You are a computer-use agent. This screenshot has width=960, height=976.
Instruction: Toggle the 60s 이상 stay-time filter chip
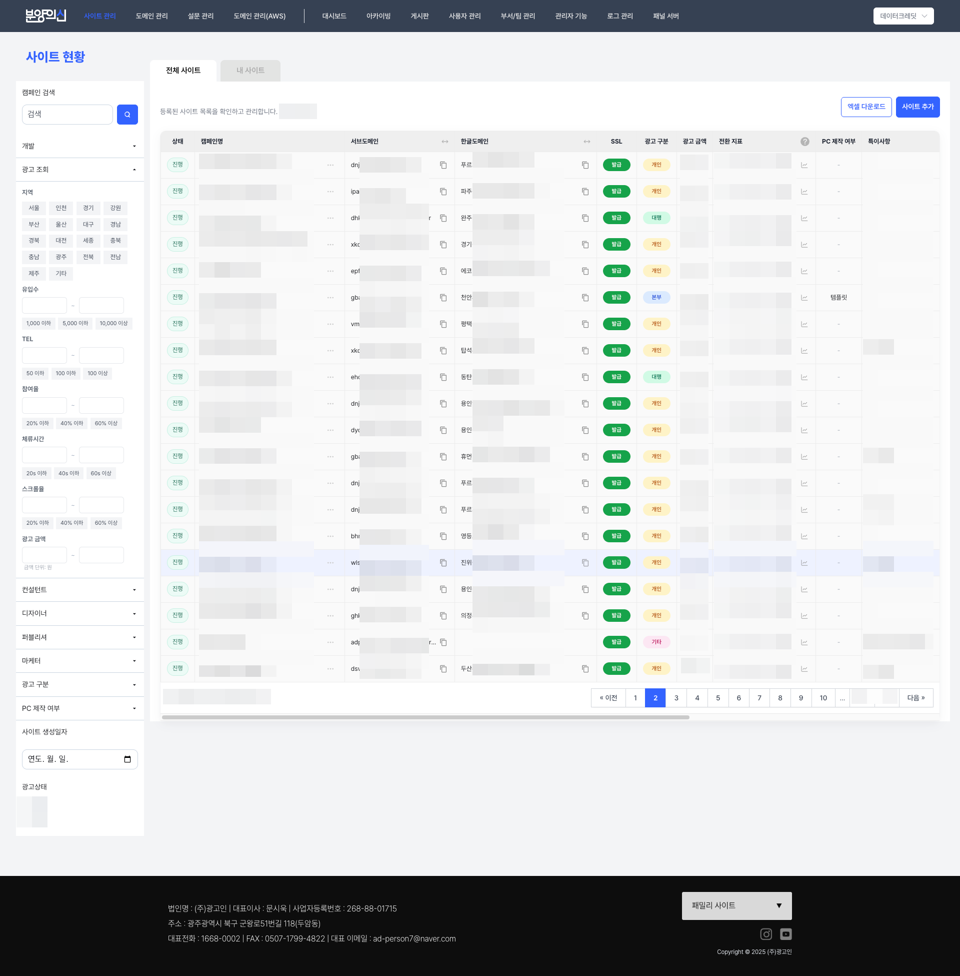pos(101,474)
